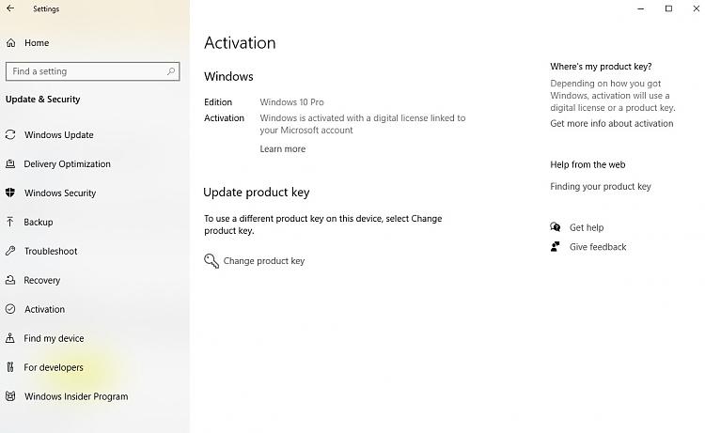The width and height of the screenshot is (705, 433).
Task: Click the Windows Insider Program cat icon
Action: (x=10, y=396)
